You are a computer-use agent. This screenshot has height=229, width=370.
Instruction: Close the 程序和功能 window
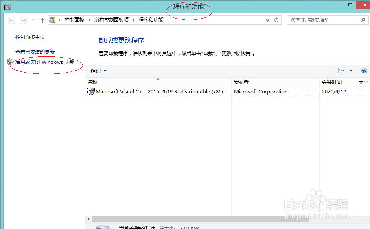(365, 5)
